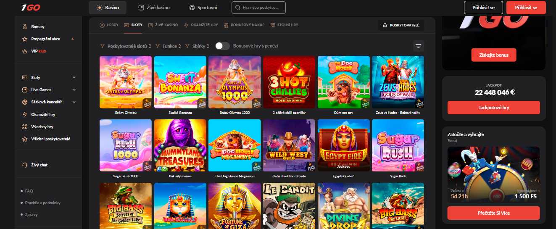Click the Přečtěte Si Více button
This screenshot has height=229, width=556.
pyautogui.click(x=494, y=213)
